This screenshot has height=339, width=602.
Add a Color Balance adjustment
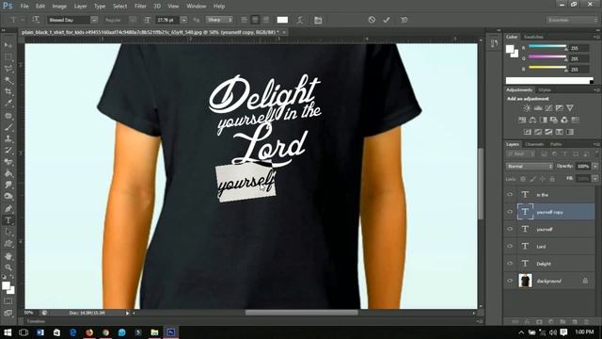click(x=532, y=120)
